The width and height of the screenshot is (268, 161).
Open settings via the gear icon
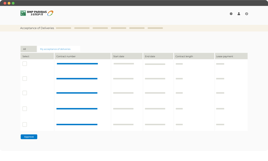coord(231,14)
